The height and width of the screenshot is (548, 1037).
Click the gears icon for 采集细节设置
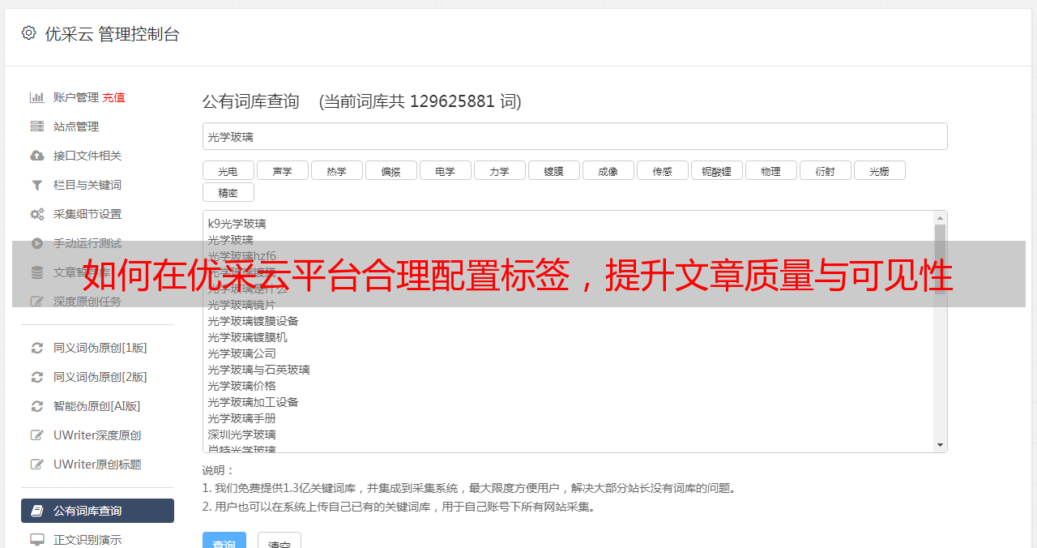pyautogui.click(x=37, y=214)
